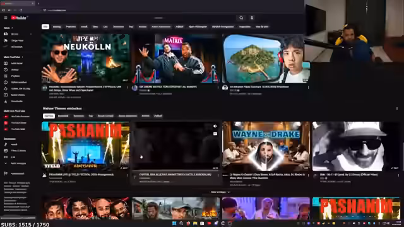Image resolution: width=404 pixels, height=227 pixels.
Task: Open the NEUKÖLLN video thumbnail
Action: (86, 59)
